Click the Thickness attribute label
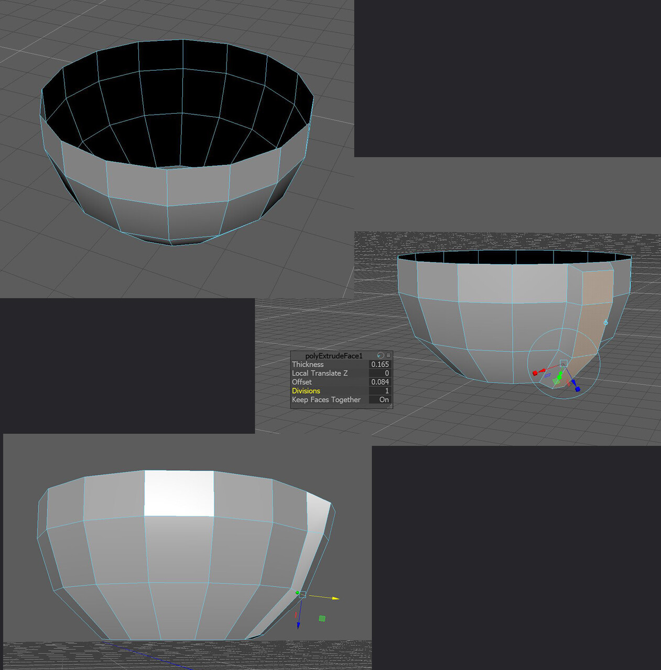661x670 pixels. point(308,364)
